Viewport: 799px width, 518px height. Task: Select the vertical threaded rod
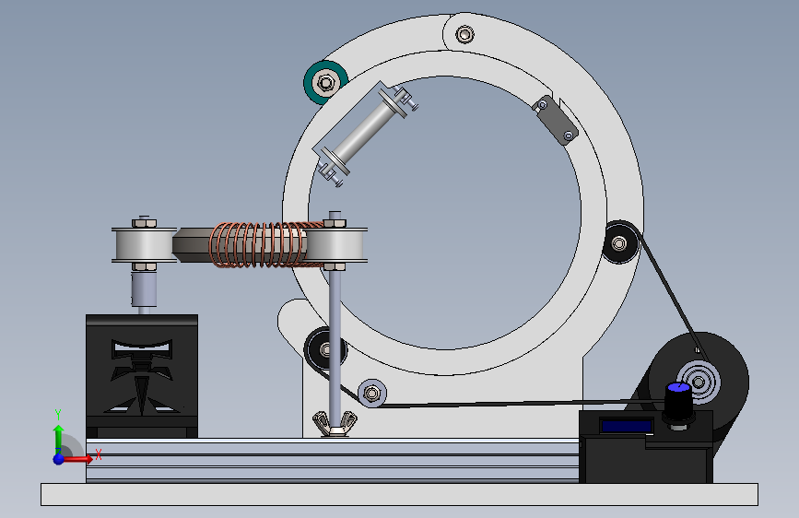point(335,346)
